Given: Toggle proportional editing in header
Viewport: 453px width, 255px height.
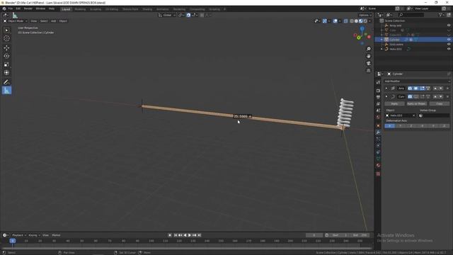Looking at the screenshot, I should coord(202,16).
